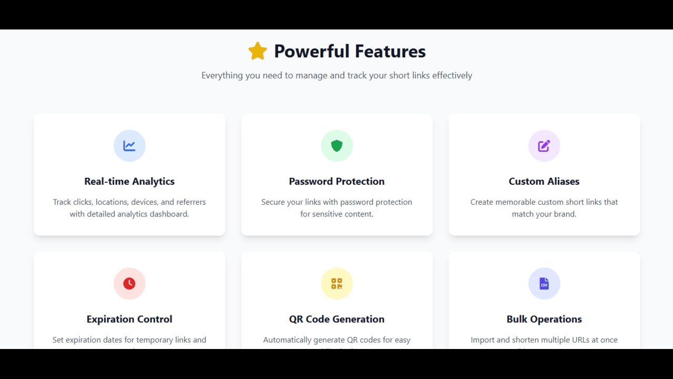Image resolution: width=673 pixels, height=379 pixels.
Task: Click the Powerful Features heading
Action: (x=350, y=52)
